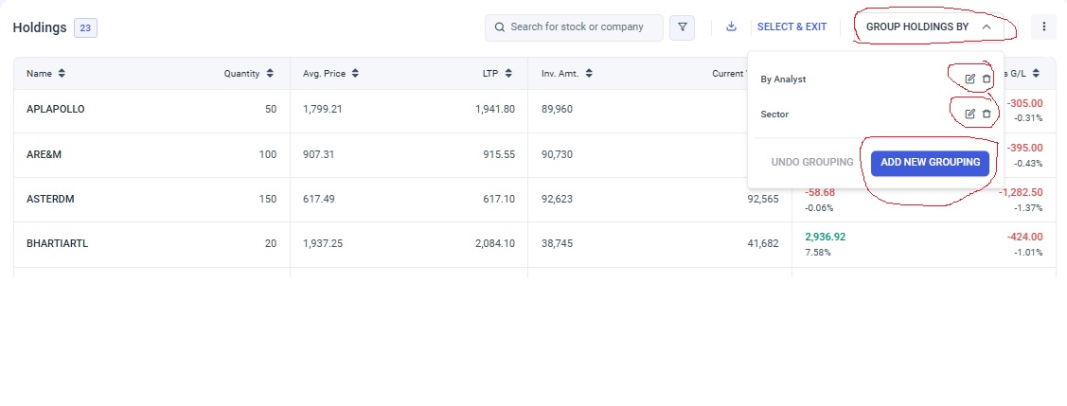Click the Add New Grouping button

pyautogui.click(x=930, y=163)
